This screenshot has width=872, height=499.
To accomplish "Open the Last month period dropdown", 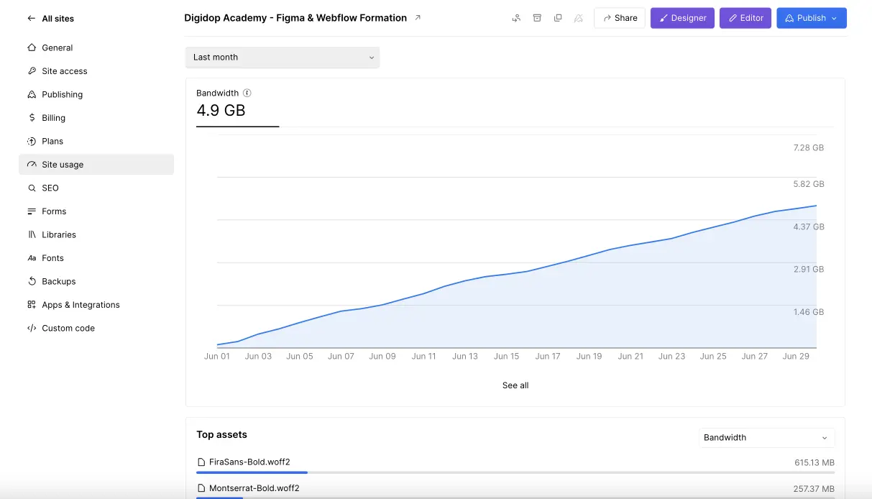I will [x=283, y=58].
